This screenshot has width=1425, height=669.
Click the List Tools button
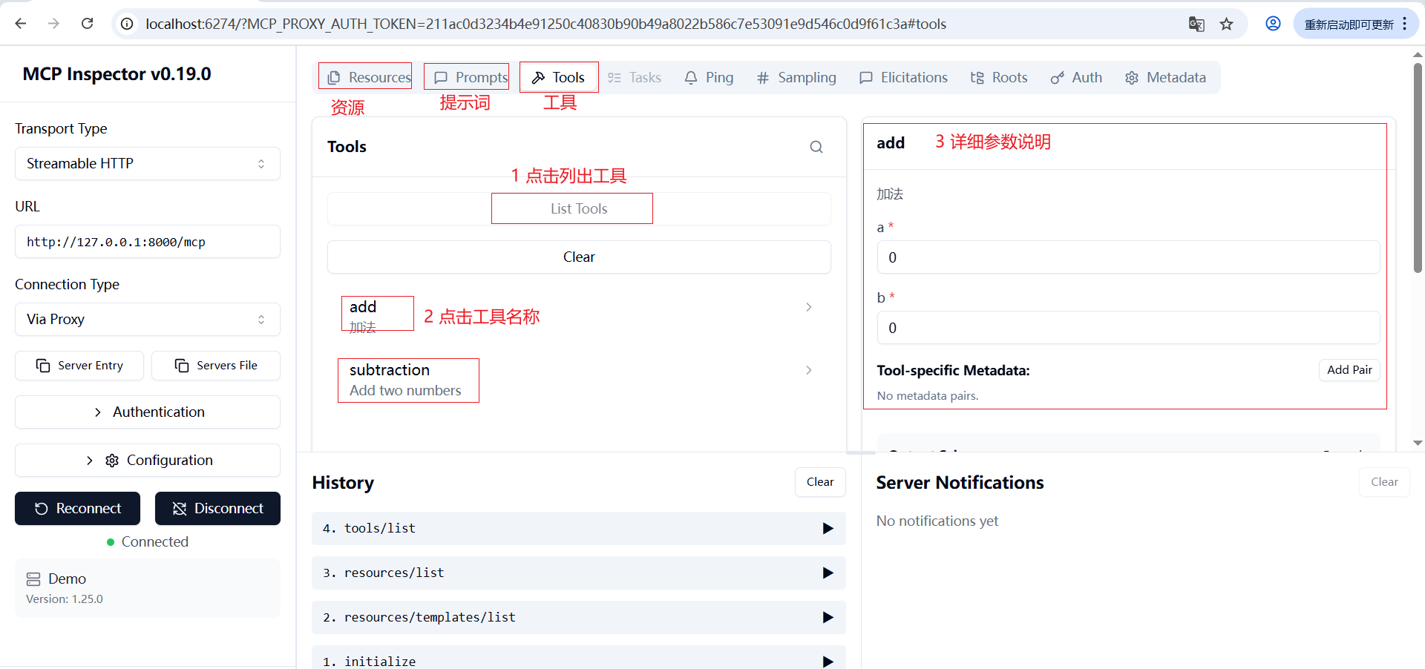(579, 208)
